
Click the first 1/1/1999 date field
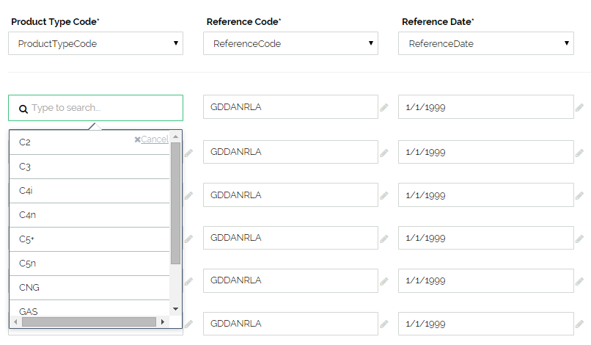click(x=485, y=108)
